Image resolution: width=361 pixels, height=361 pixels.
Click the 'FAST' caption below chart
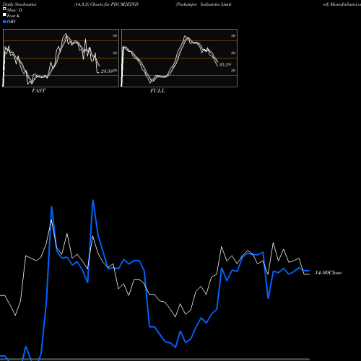tap(38, 91)
